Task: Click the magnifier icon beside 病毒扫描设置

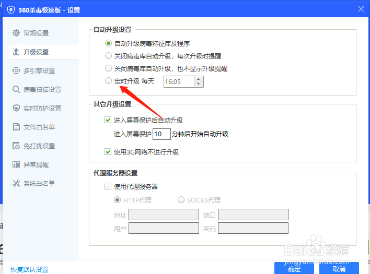Action: [x=16, y=89]
